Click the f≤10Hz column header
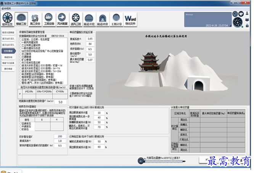254x173 pixels. coord(29,91)
